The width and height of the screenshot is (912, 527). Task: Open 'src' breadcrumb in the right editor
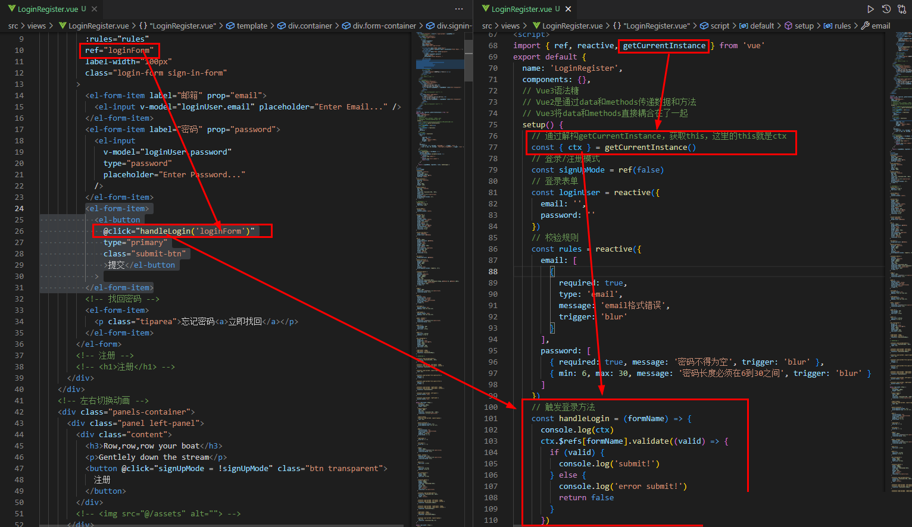[x=487, y=26]
